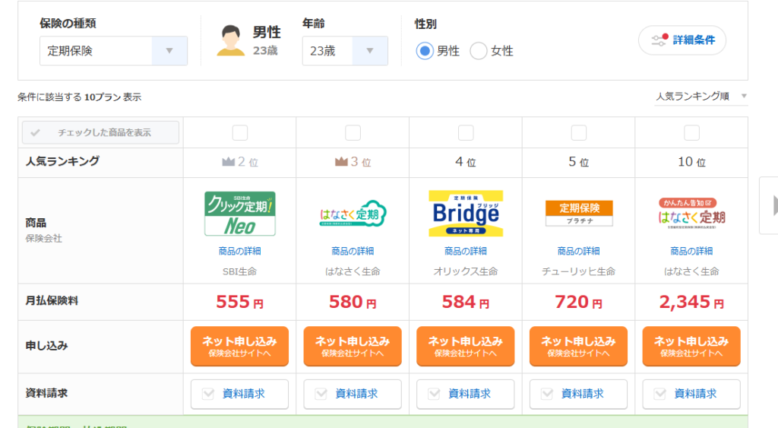This screenshot has height=428, width=778.
Task: Click the male avatar icon
Action: coord(231,40)
